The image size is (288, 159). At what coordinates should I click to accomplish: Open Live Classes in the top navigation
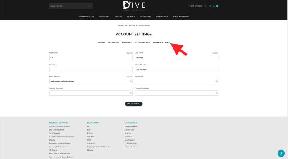click(145, 17)
